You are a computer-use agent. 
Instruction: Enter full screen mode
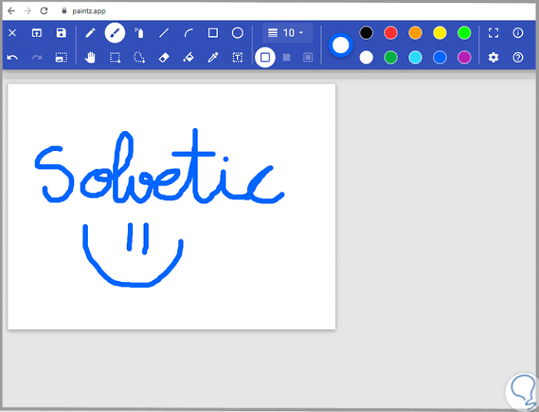[x=494, y=33]
